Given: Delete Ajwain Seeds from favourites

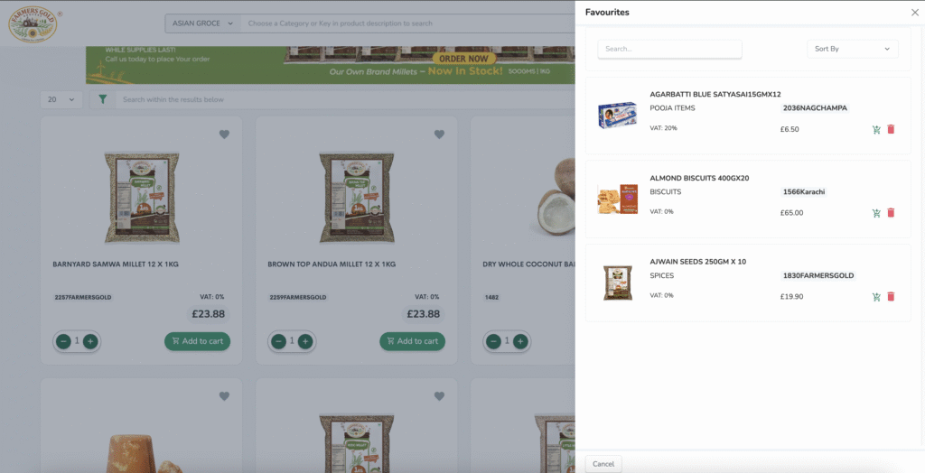Looking at the screenshot, I should point(891,296).
